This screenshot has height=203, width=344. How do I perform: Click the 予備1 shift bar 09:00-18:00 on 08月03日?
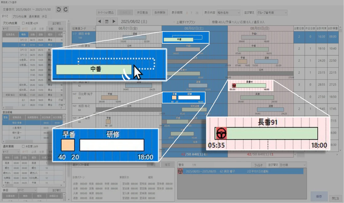coord(254,37)
